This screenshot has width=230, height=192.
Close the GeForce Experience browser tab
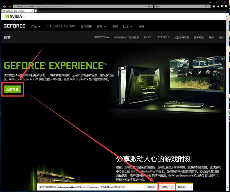[x=32, y=11]
